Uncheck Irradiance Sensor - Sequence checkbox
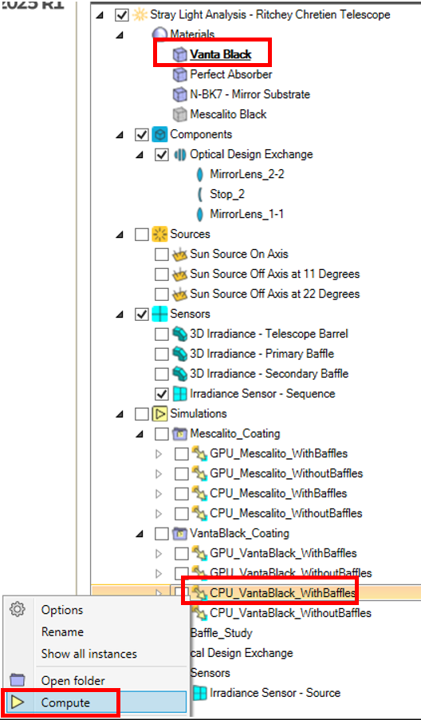 point(161,394)
